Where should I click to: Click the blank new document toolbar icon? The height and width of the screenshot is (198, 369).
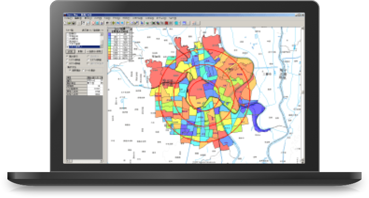pos(66,23)
